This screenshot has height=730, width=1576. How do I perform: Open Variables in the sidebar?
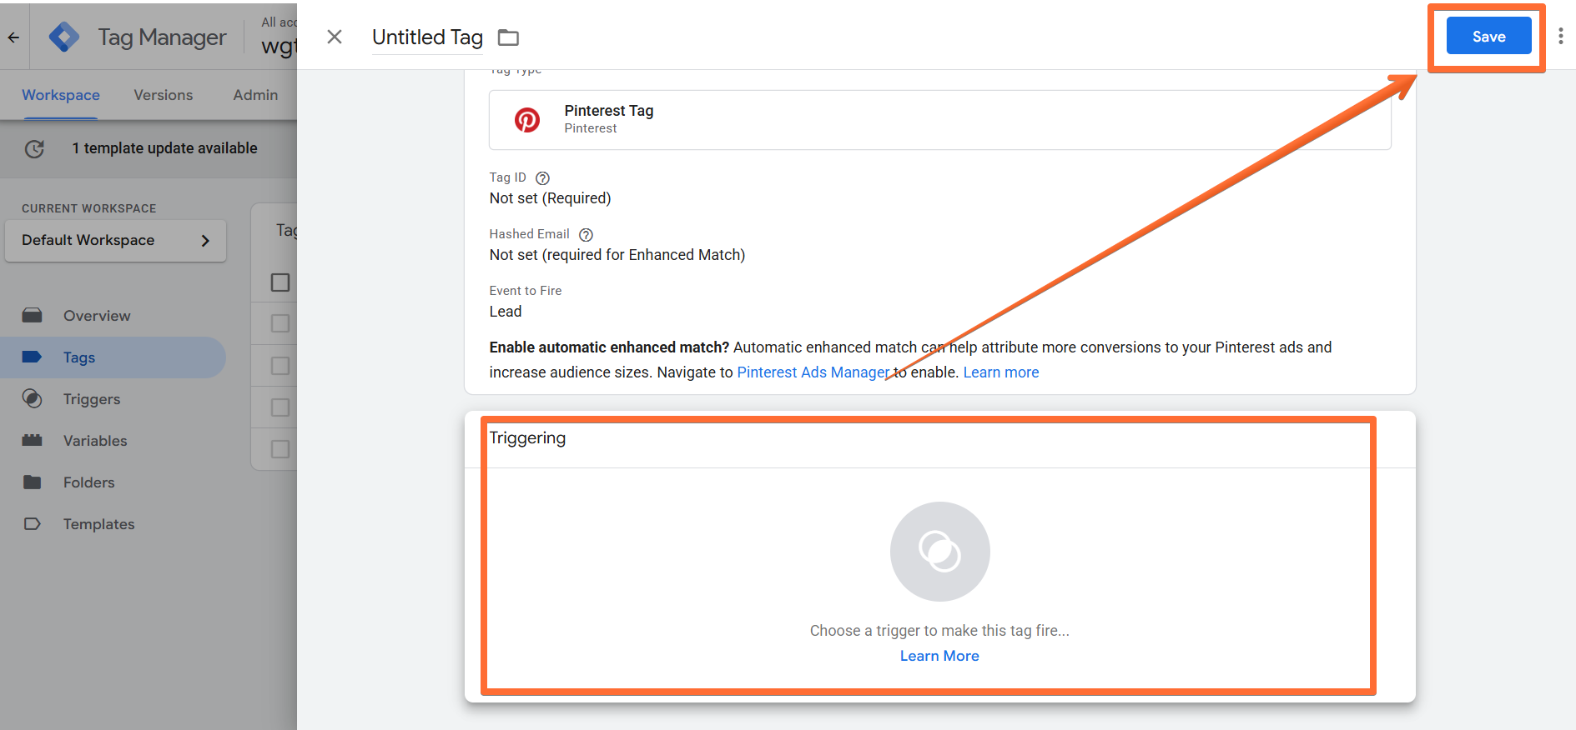[95, 441]
